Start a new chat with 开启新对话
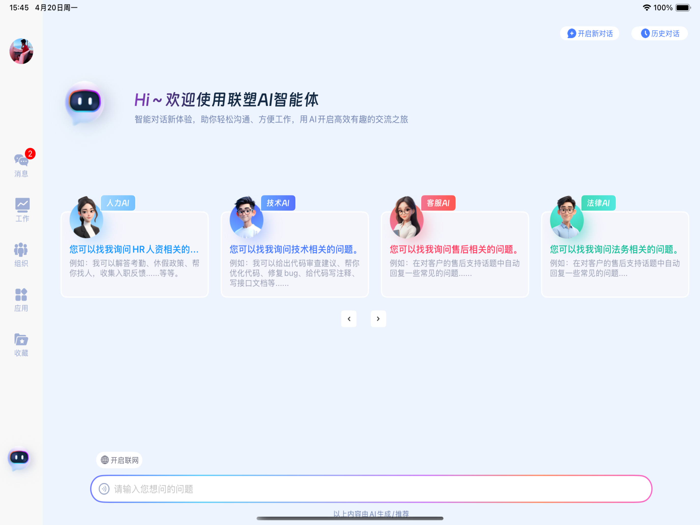Screen dimensions: 700x525 click(590, 34)
